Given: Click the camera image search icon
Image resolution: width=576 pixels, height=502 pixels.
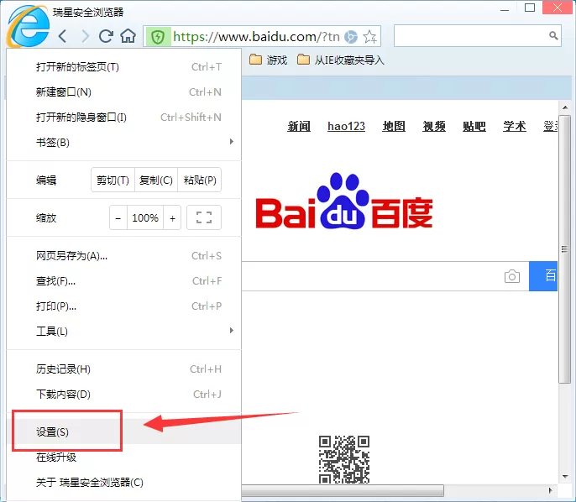Looking at the screenshot, I should click(x=512, y=276).
